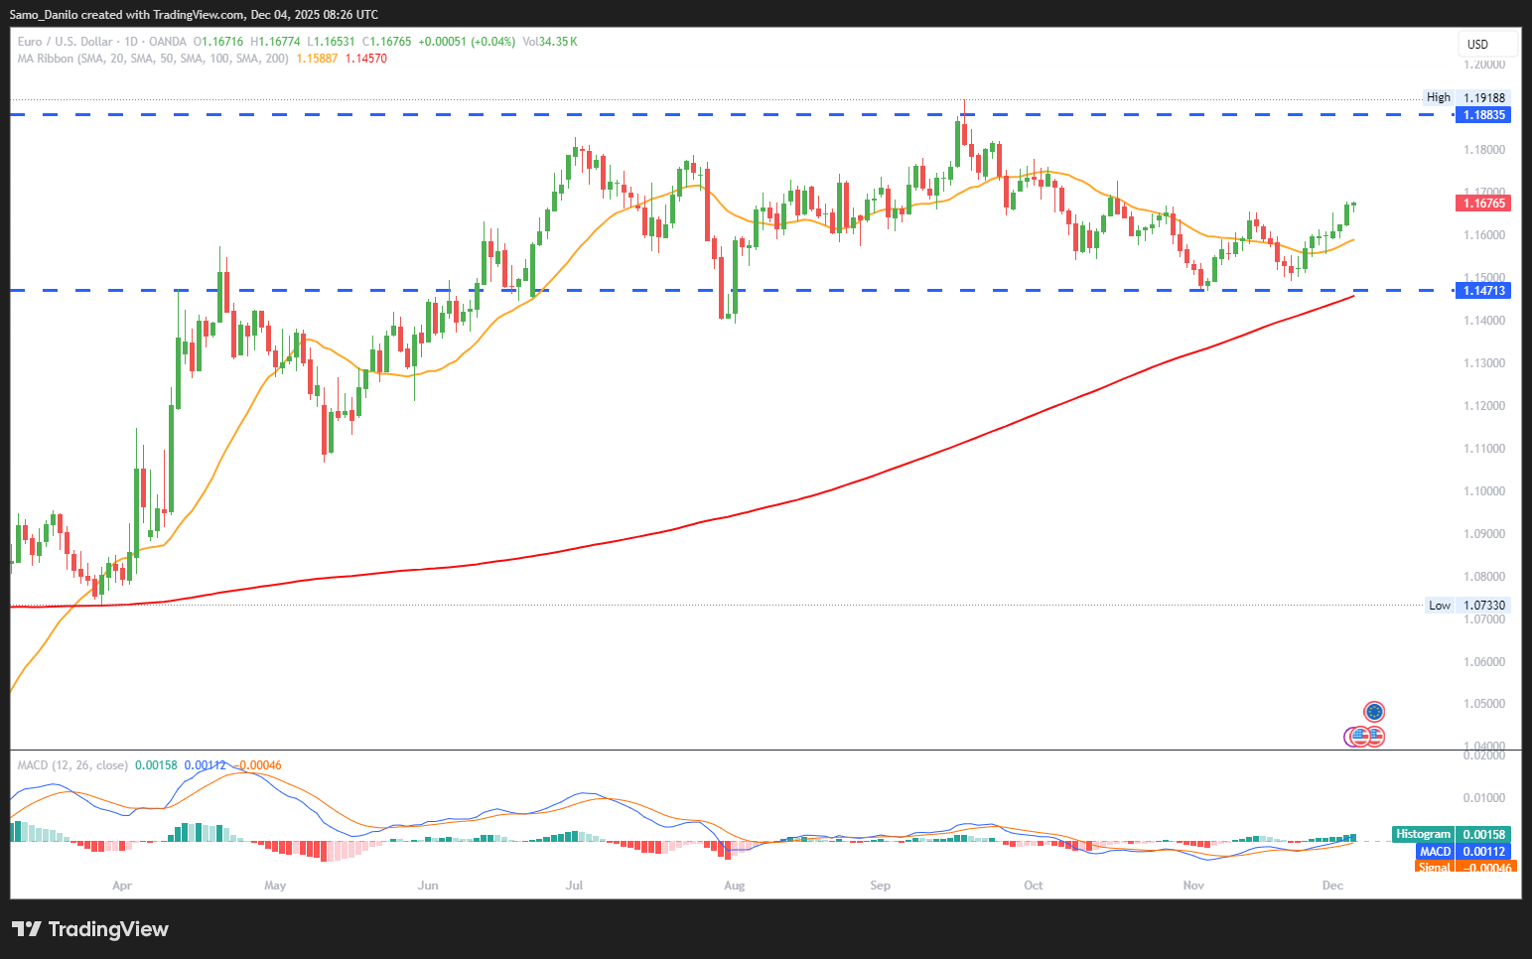Click the TradingView logo icon at bottom-left
This screenshot has height=959, width=1532.
click(26, 929)
